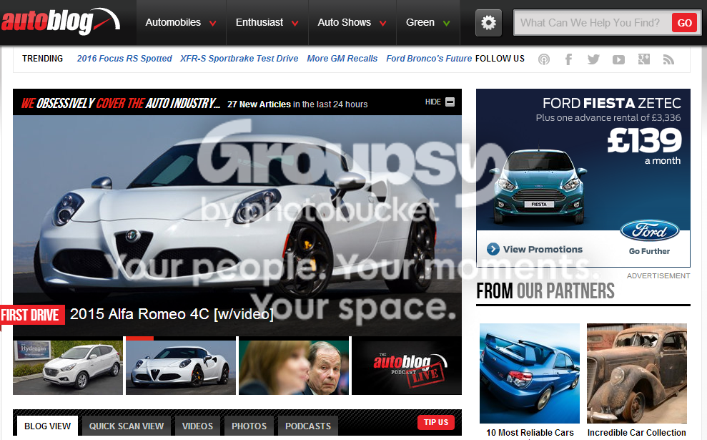
Task: Open the settings gear icon
Action: 488,23
